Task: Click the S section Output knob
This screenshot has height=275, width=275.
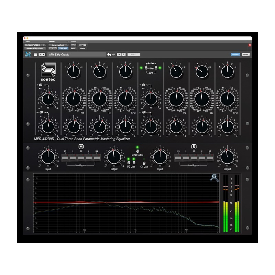Action: click(227, 157)
